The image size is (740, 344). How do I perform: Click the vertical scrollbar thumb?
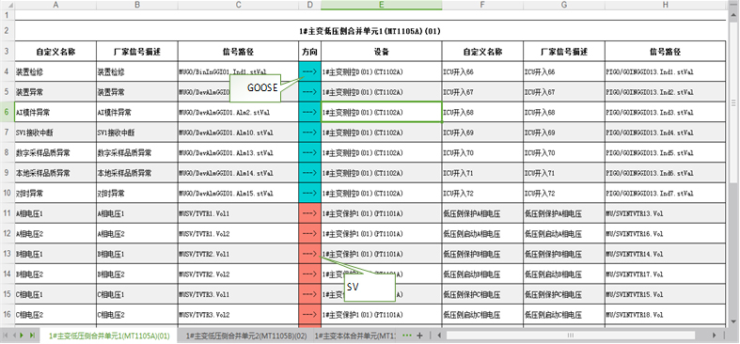tap(733, 103)
